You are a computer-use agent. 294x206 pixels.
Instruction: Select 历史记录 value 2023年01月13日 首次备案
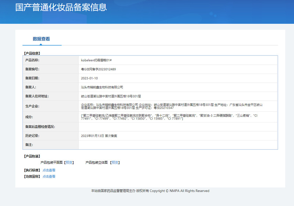click(x=99, y=136)
